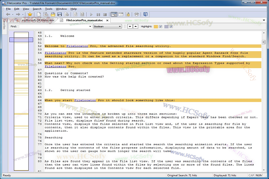
Task: Click the 'Questions or Comments?' line
Action: click(66, 73)
